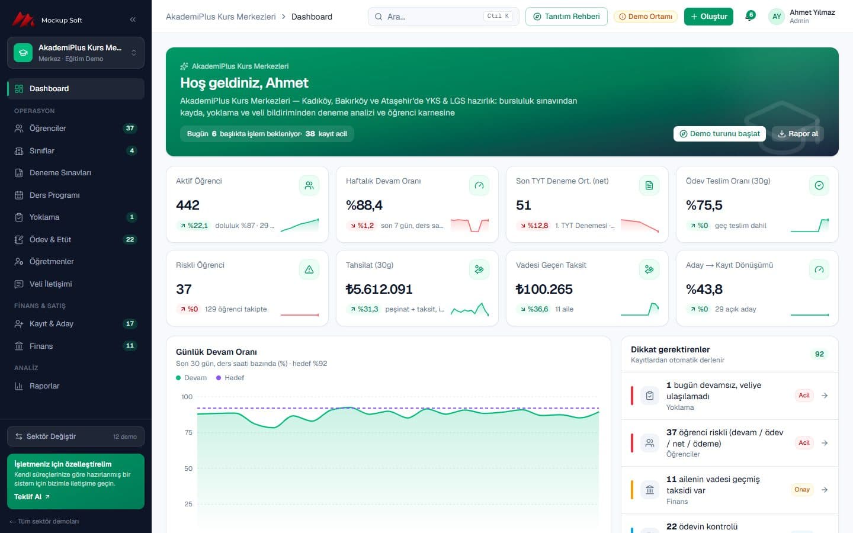Open the Tanıtım Rehberi guide
The width and height of the screenshot is (853, 533).
[x=566, y=17]
